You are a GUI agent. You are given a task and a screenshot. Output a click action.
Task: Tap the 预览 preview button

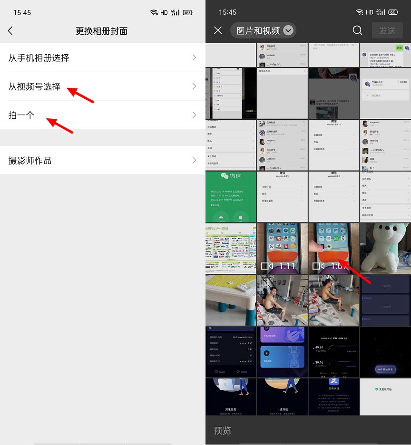click(x=223, y=431)
